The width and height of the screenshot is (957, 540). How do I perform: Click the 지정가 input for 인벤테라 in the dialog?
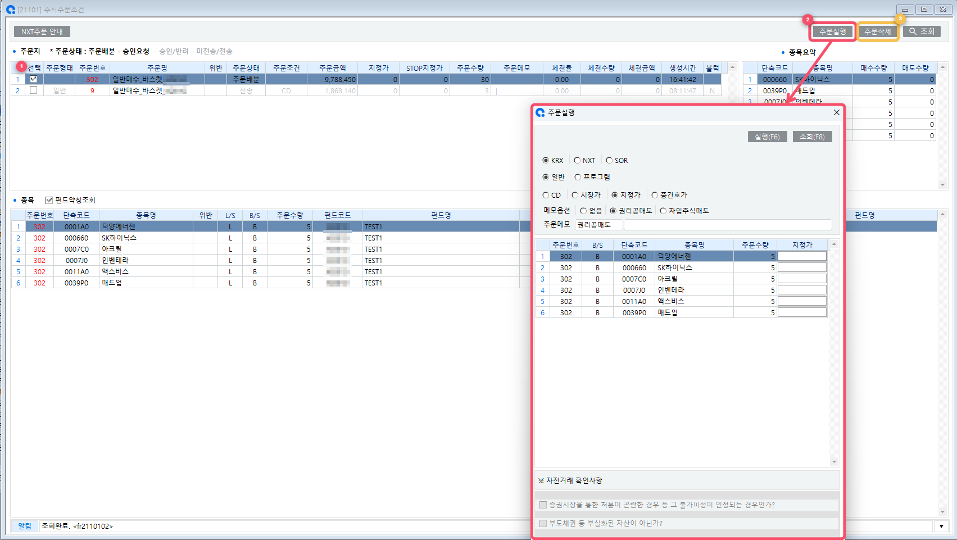click(802, 290)
